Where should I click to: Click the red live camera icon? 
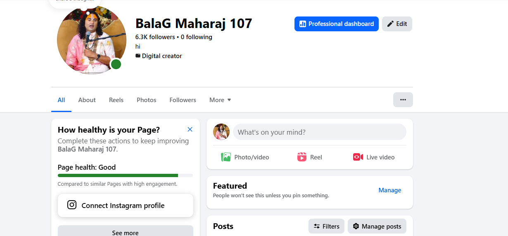(x=358, y=157)
